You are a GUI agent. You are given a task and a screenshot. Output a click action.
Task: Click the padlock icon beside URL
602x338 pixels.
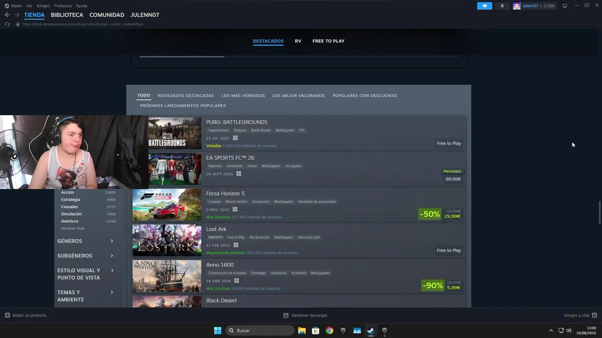[18, 24]
